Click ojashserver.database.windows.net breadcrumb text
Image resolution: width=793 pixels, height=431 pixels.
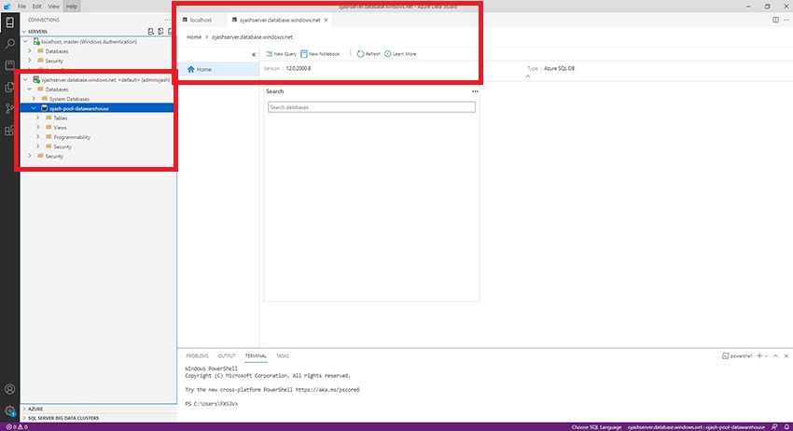pos(252,37)
